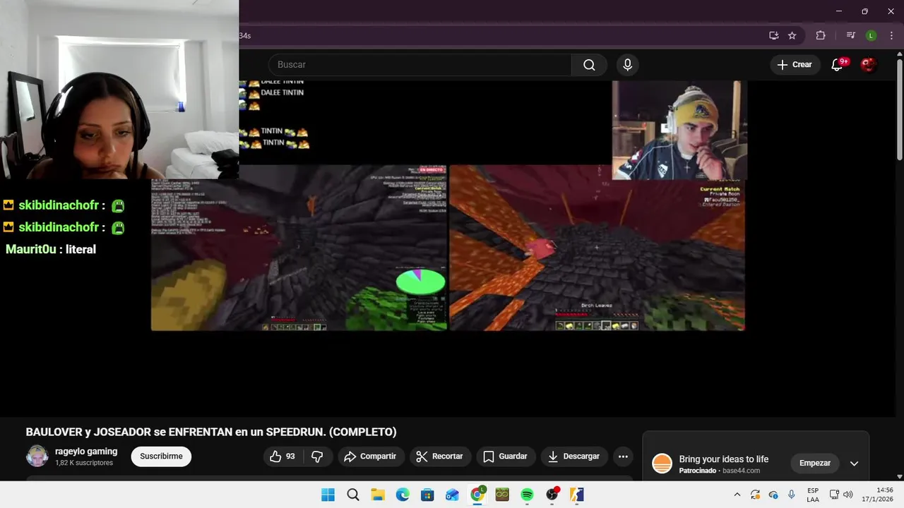Open the base44 ad logo icon
This screenshot has height=508, width=904.
coord(662,464)
